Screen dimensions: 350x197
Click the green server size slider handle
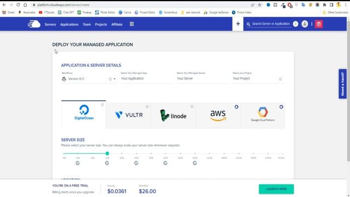click(107, 153)
